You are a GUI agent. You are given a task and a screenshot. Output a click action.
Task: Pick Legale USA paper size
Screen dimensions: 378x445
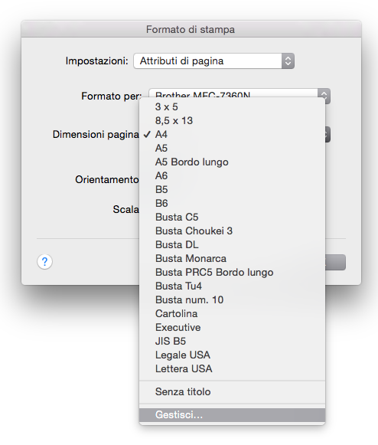point(232,355)
